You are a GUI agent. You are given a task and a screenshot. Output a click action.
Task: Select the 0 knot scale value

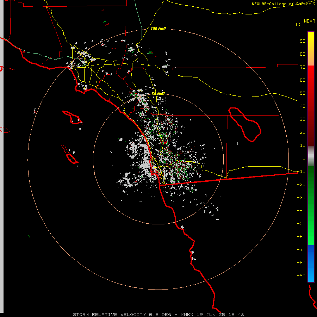(x=304, y=158)
